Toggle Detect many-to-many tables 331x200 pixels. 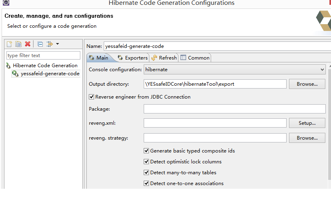point(146,173)
